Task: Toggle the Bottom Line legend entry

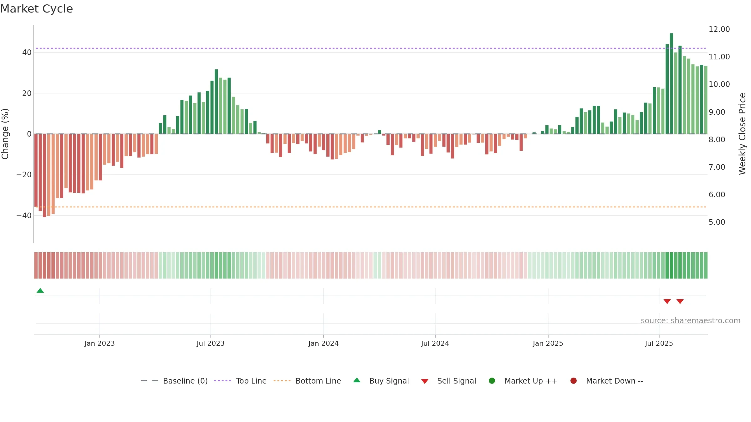Action: [307, 381]
